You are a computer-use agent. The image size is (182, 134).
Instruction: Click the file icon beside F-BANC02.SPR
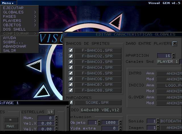click(71, 56)
